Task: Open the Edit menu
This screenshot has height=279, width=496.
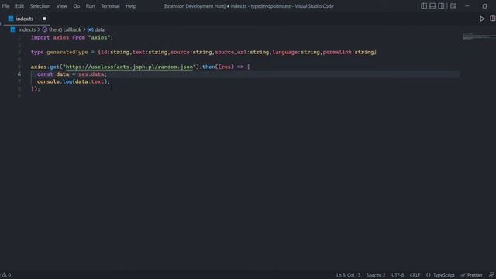Action: point(19,6)
